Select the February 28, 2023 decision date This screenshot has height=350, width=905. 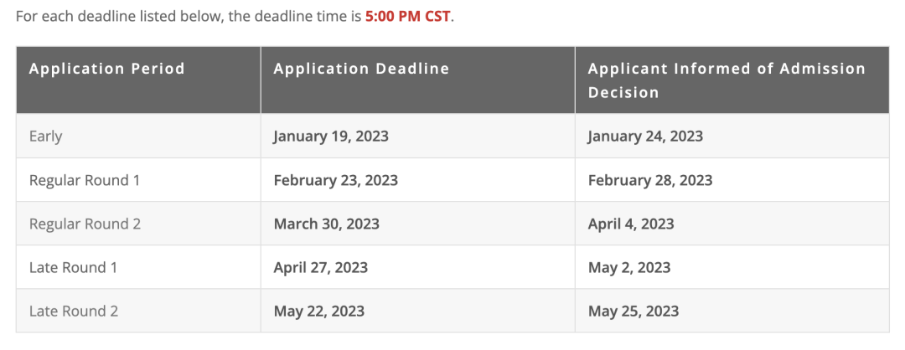(x=650, y=180)
